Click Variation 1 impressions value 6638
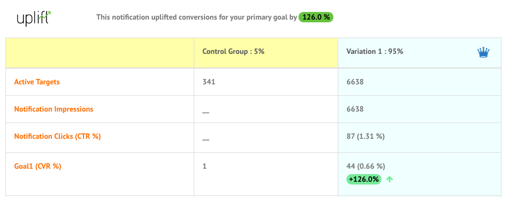The image size is (508, 197). (355, 109)
